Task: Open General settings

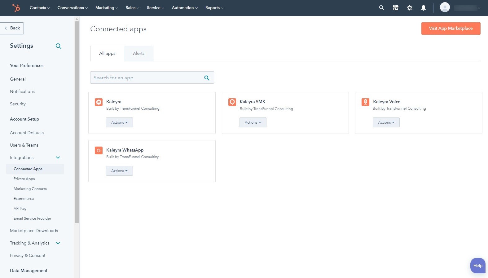Action: pos(18,79)
